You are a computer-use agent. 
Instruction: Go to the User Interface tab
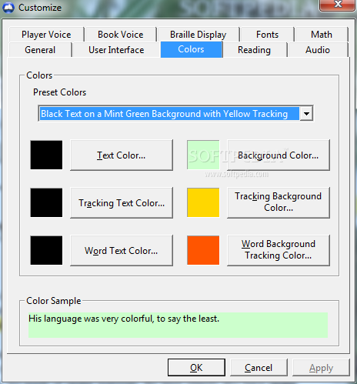tap(116, 50)
